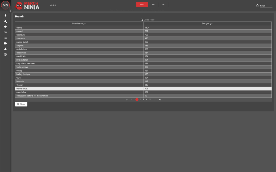Click the 475 designs count cell

(x=207, y=38)
